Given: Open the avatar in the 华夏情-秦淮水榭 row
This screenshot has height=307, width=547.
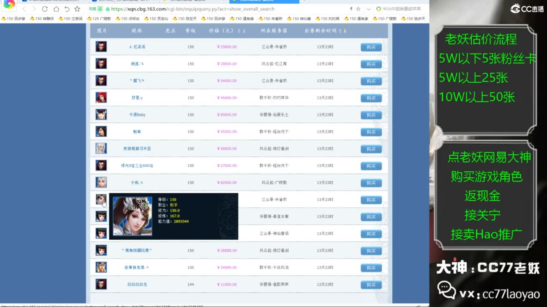Looking at the screenshot, I should (x=101, y=216).
